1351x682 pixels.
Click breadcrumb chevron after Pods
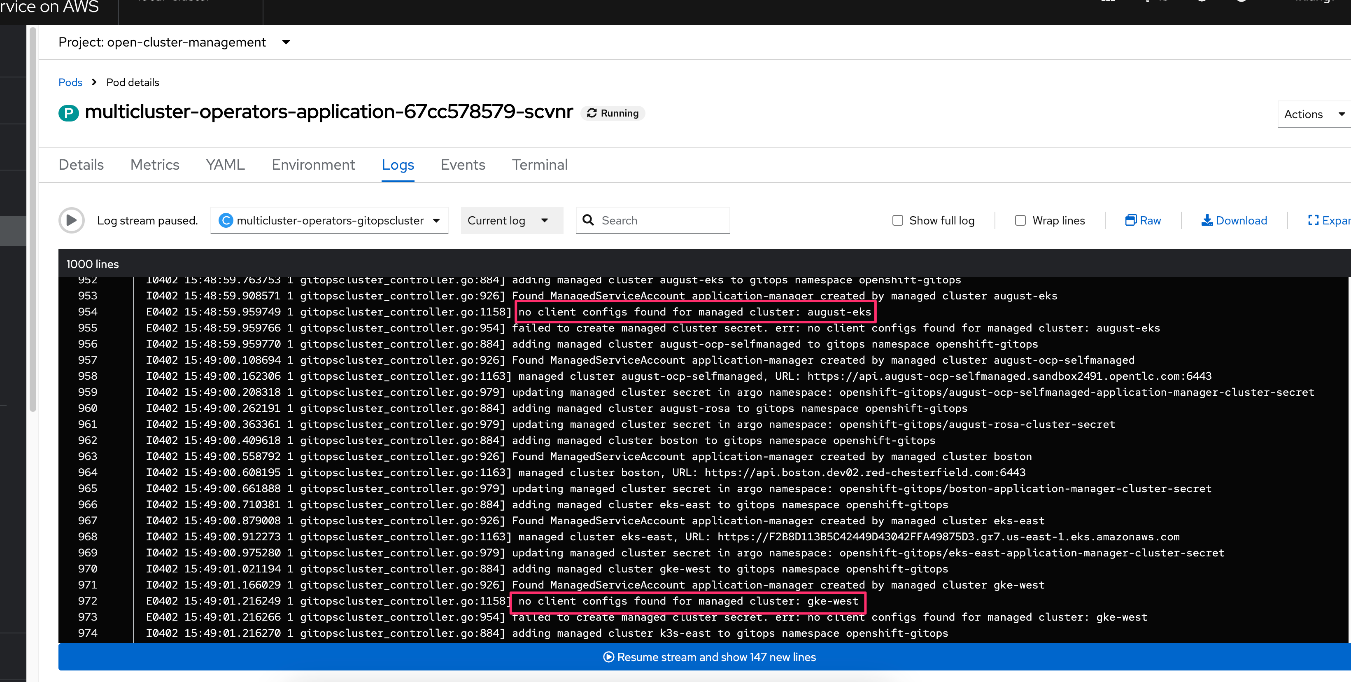[94, 82]
